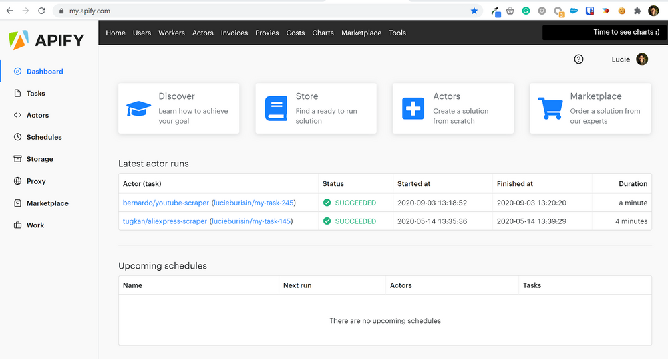Image resolution: width=668 pixels, height=359 pixels.
Task: Open task lucieburisin/my-task-245 link
Action: [x=254, y=203]
